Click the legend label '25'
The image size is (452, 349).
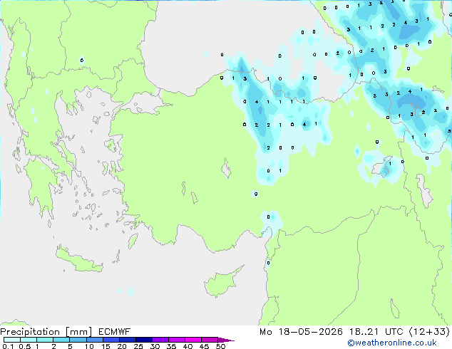[138, 346]
